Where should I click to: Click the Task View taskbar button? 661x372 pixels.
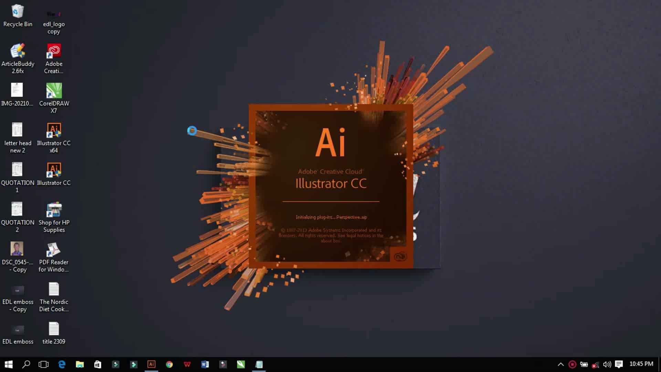pos(44,364)
